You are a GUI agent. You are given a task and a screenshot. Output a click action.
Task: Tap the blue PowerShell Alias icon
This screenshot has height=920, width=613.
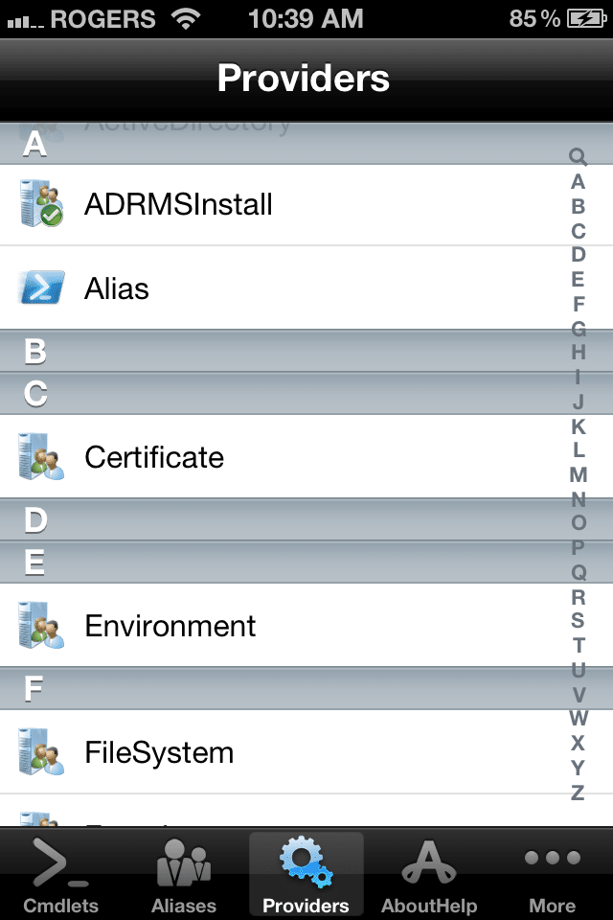pyautogui.click(x=41, y=287)
